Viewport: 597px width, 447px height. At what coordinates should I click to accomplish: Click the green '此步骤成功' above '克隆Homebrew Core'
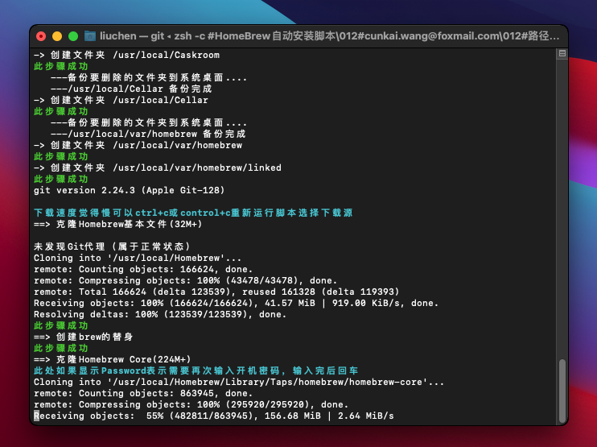61,348
